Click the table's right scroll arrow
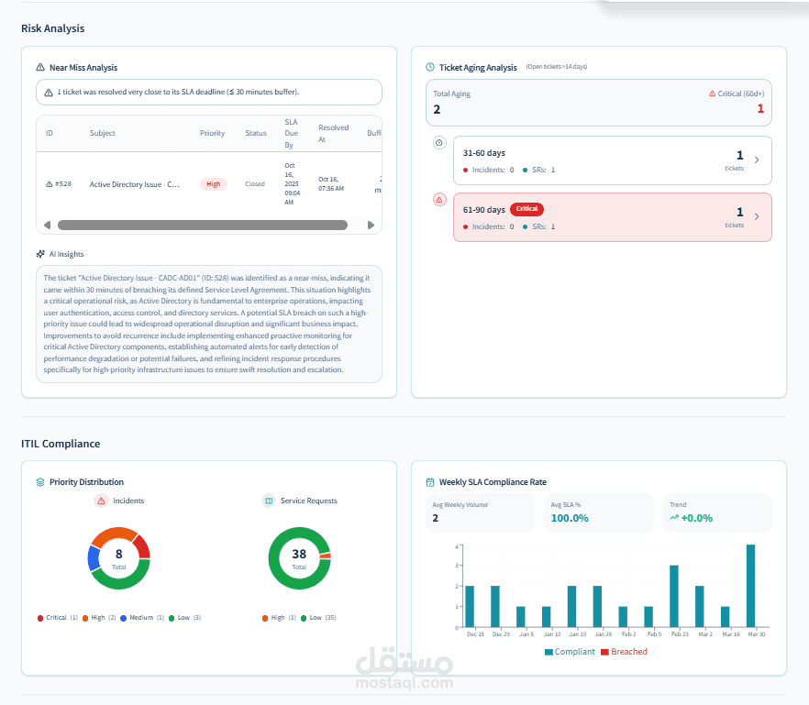This screenshot has width=809, height=705. coord(371,225)
